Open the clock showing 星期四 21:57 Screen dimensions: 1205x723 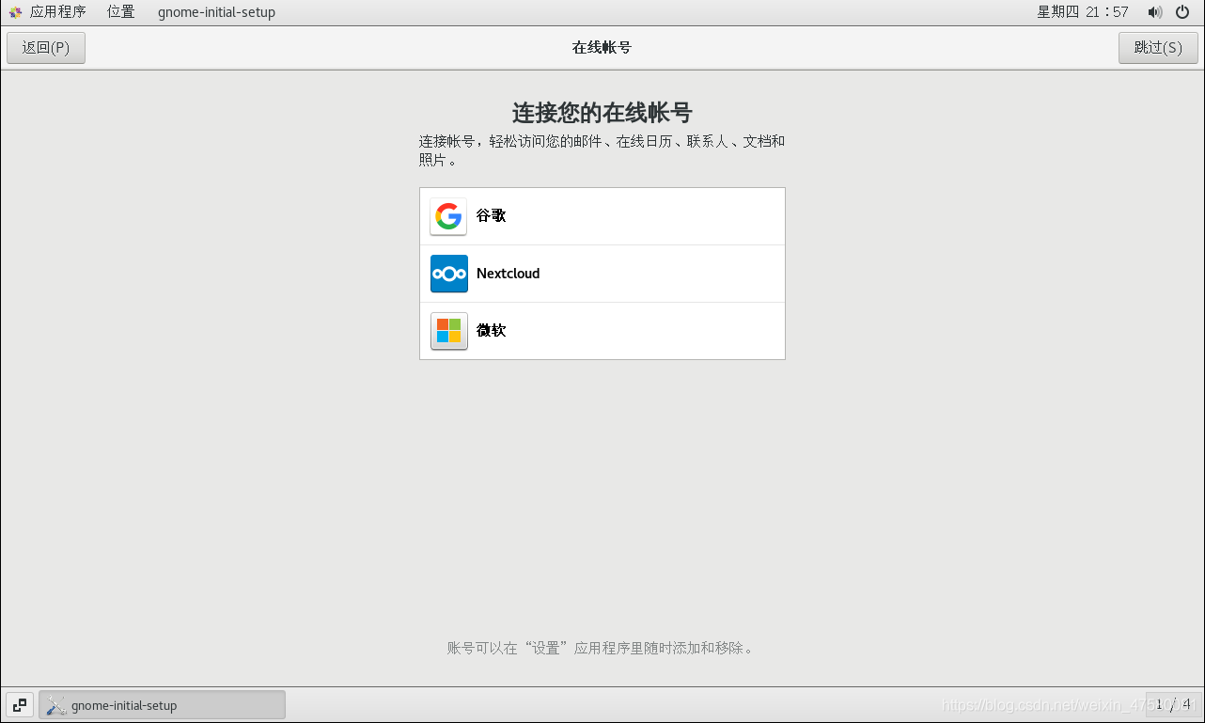tap(1083, 12)
